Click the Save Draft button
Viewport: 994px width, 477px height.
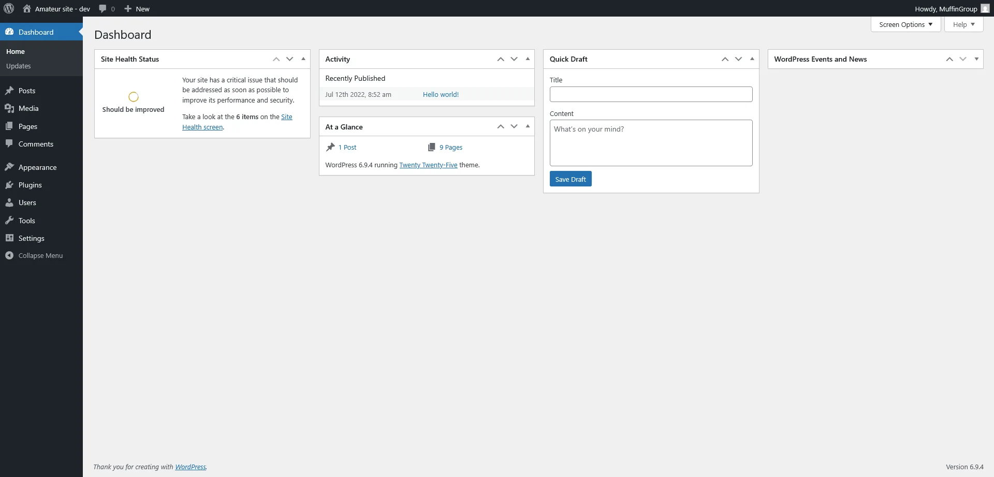[x=569, y=179]
